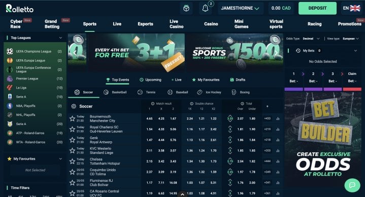Open Serie A with 10 events
The height and width of the screenshot is (197, 365).
click(x=35, y=97)
